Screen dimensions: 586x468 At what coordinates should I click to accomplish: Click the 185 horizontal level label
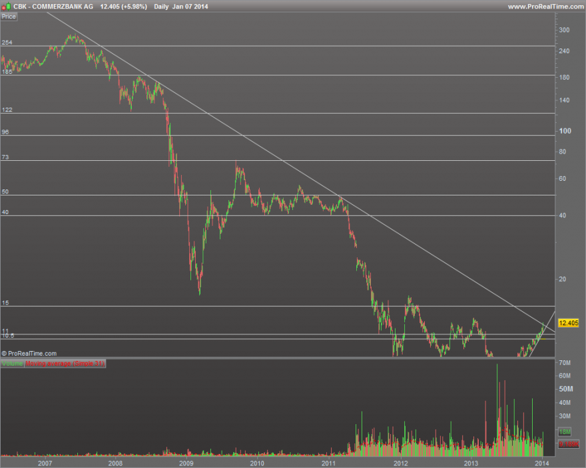click(x=7, y=72)
